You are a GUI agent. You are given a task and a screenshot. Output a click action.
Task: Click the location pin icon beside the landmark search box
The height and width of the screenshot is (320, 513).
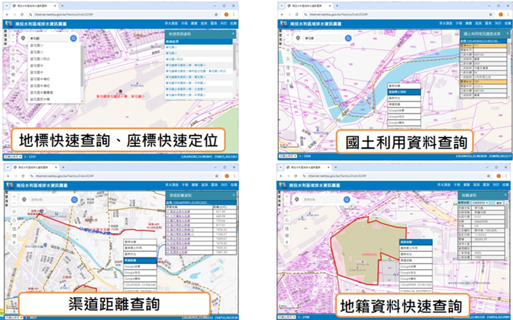[22, 39]
